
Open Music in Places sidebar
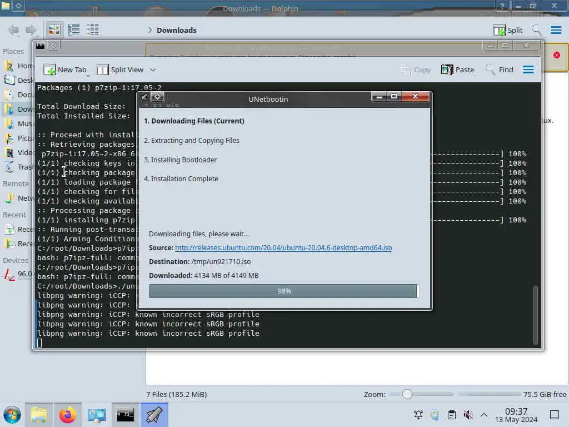(18, 124)
